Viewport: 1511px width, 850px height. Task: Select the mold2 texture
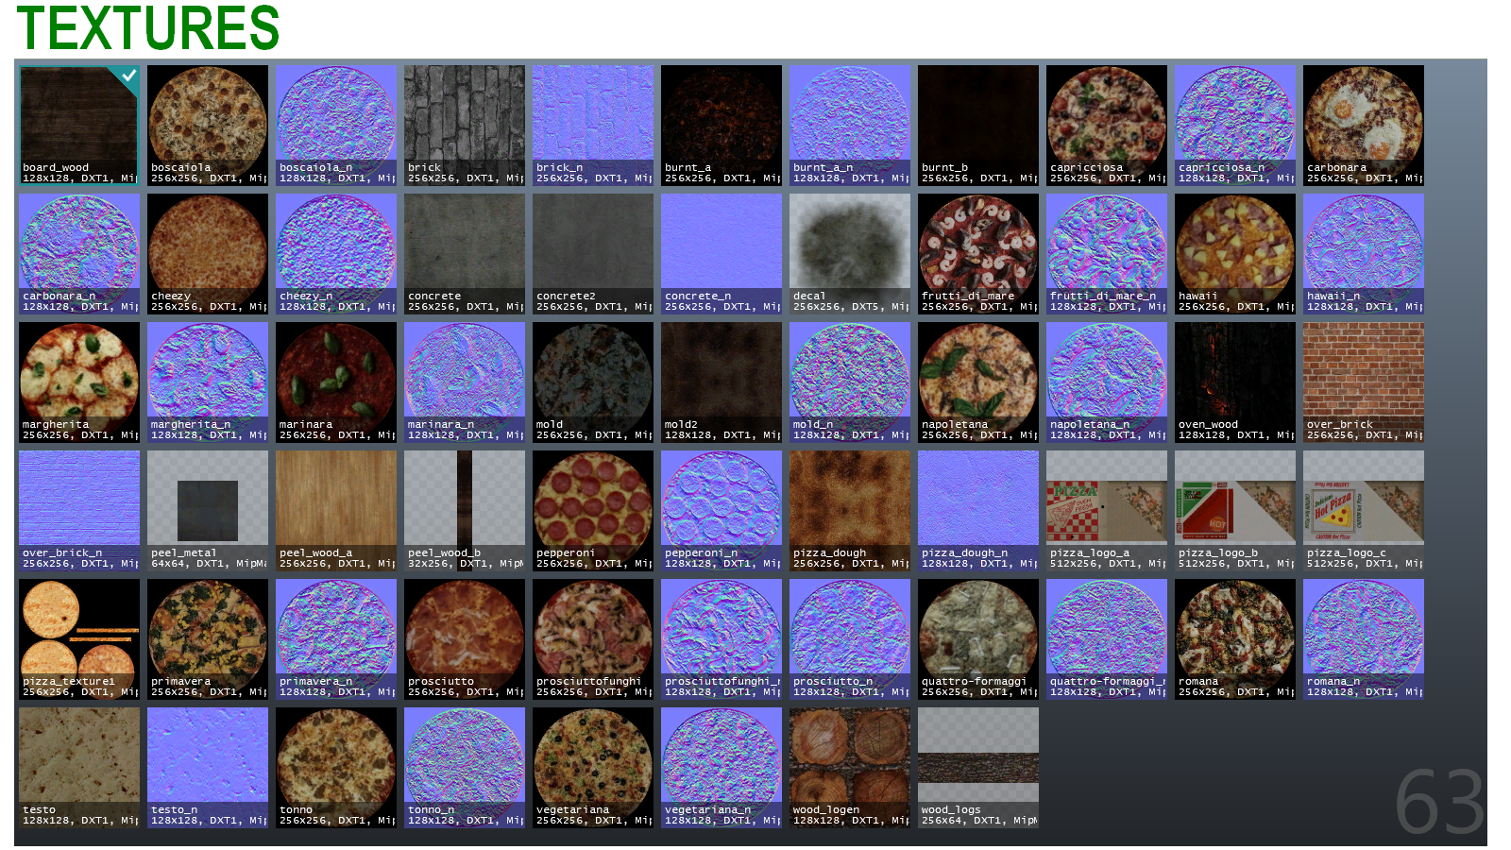click(x=722, y=382)
